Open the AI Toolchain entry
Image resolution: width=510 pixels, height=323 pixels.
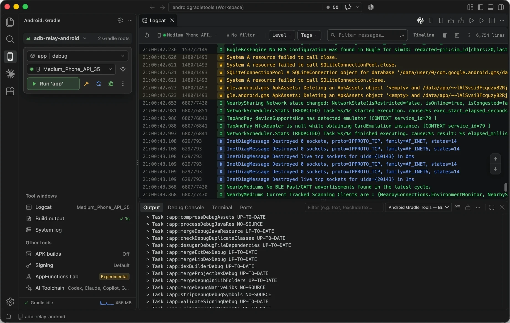click(x=78, y=288)
